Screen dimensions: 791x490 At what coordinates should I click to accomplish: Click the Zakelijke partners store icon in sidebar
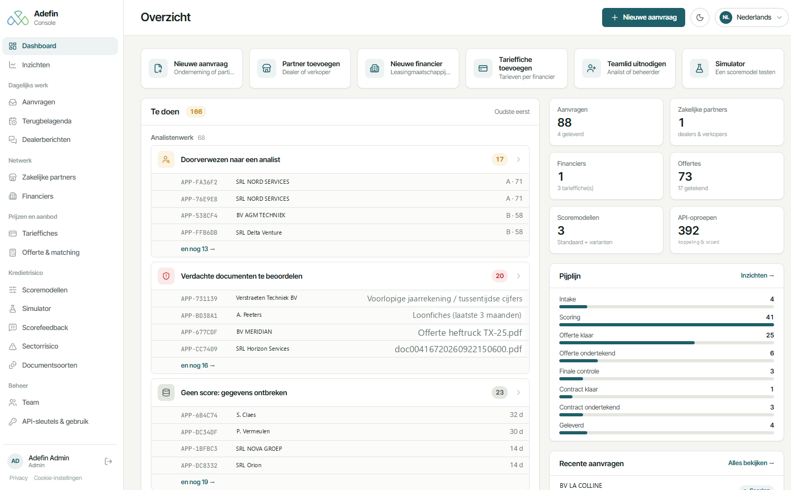[13, 177]
